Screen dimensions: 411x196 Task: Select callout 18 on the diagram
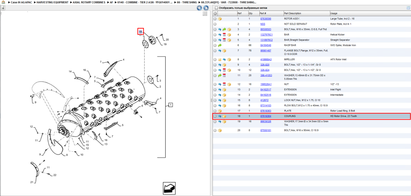[x=141, y=32]
